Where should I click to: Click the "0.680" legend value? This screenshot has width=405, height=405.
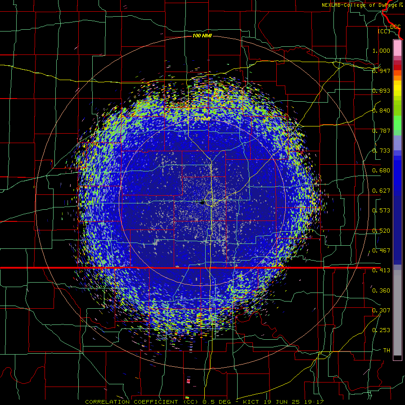click(x=381, y=171)
